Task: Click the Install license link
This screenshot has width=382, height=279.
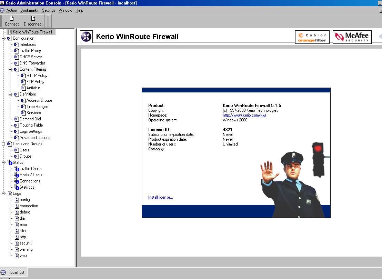Action: click(x=161, y=197)
